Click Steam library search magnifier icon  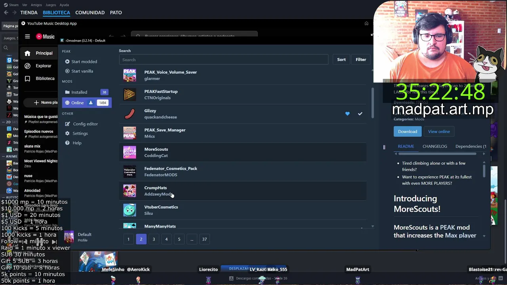click(6, 48)
